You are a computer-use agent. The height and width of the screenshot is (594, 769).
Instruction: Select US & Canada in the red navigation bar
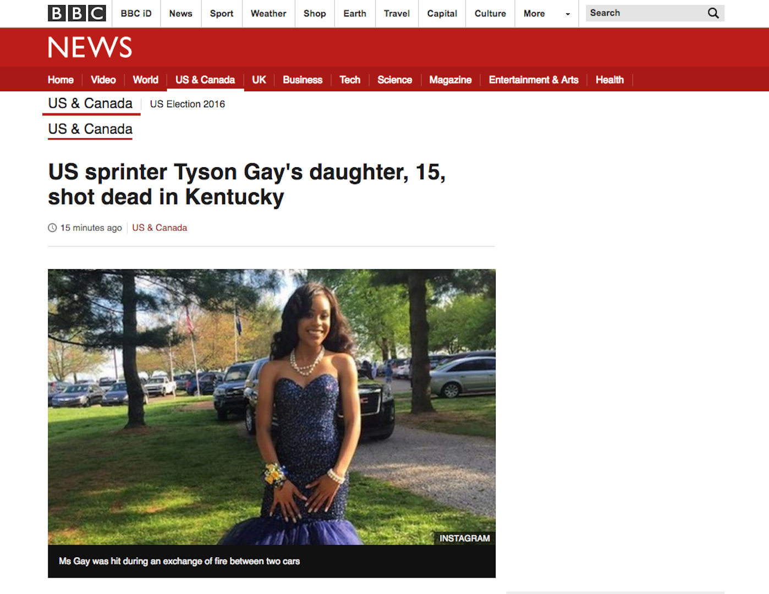tap(205, 80)
